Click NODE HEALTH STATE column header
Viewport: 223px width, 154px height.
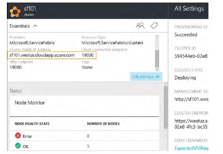pos(32,124)
